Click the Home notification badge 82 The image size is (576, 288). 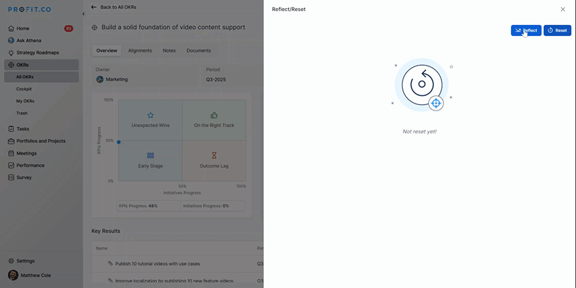pos(68,28)
